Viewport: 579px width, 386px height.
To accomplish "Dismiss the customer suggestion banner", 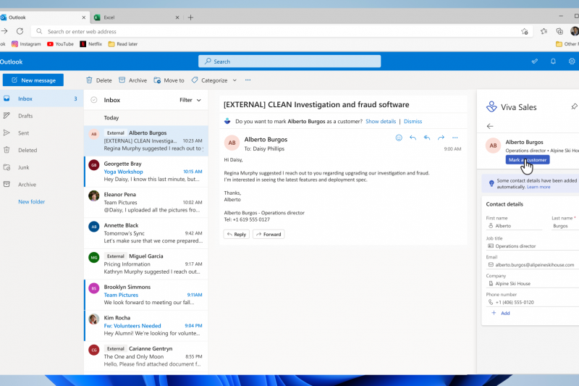I will (x=413, y=121).
